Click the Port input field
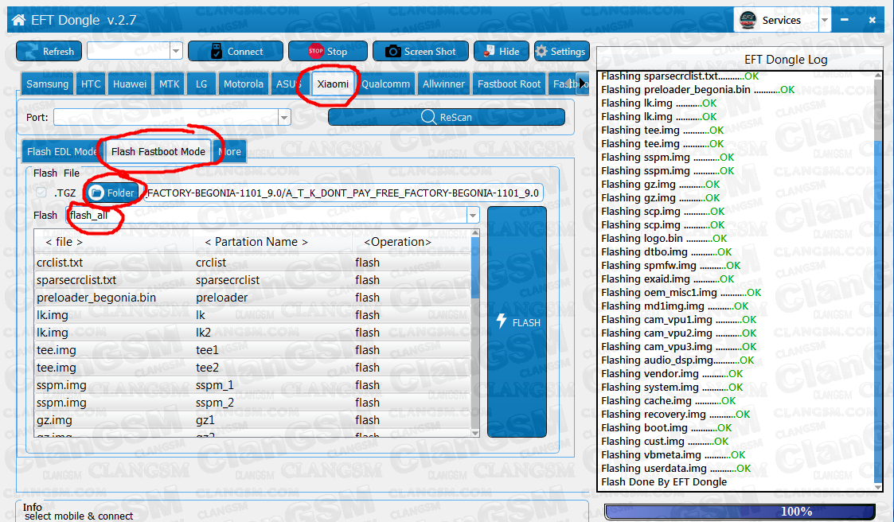894x522 pixels. coord(166,118)
